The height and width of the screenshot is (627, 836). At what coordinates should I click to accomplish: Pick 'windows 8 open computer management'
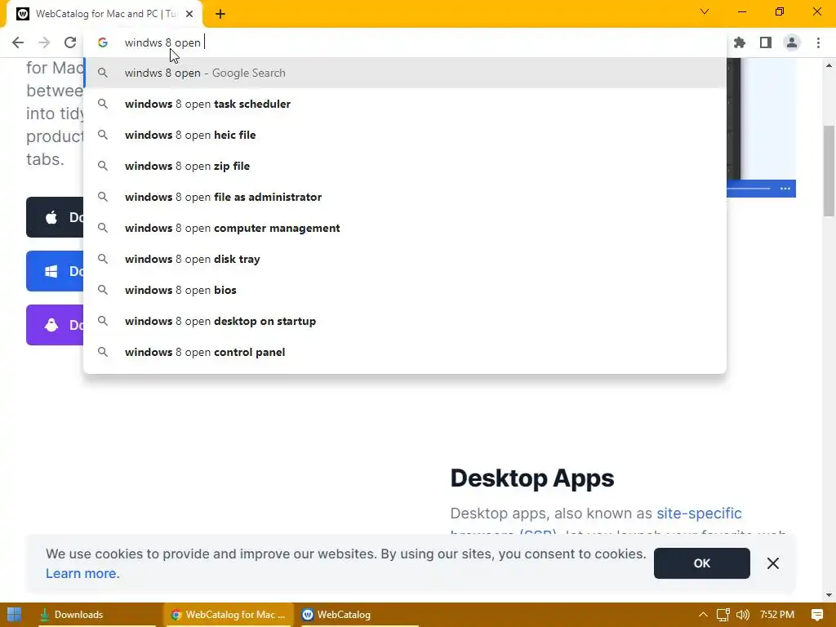point(405,228)
